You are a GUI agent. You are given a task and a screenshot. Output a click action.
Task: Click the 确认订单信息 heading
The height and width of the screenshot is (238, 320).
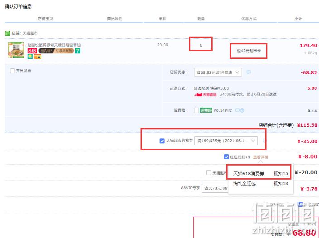tap(19, 7)
